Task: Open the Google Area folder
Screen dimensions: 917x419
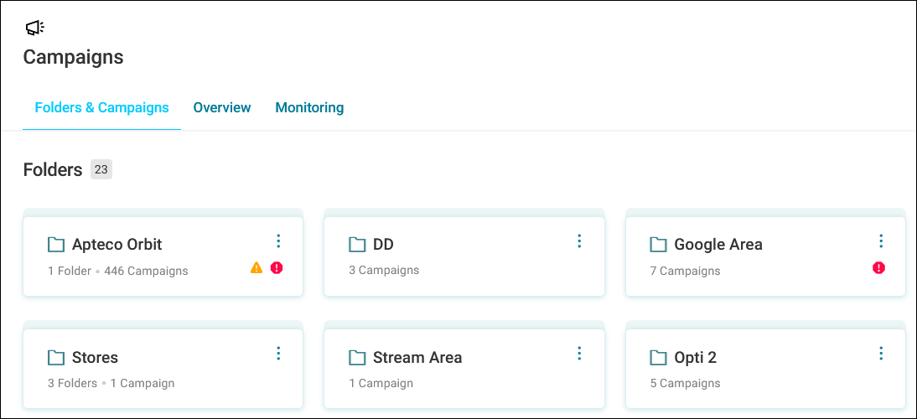Action: [x=765, y=256]
